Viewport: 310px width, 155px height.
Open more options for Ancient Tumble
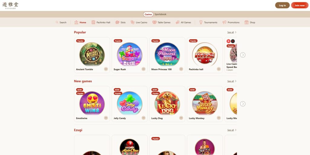pyautogui.click(x=106, y=69)
